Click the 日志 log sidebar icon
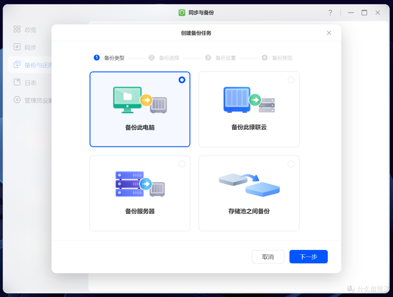 tap(17, 82)
